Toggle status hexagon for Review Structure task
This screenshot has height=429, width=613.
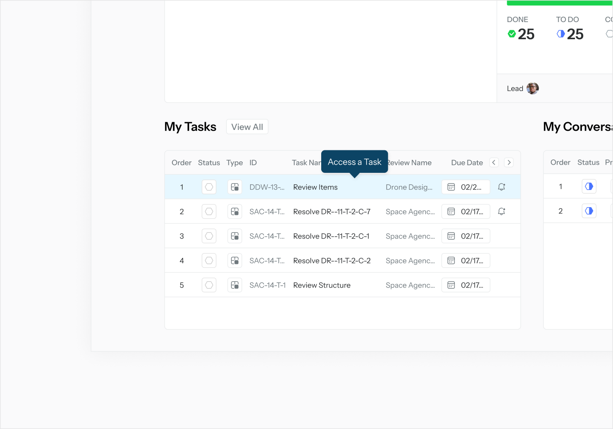pos(209,285)
